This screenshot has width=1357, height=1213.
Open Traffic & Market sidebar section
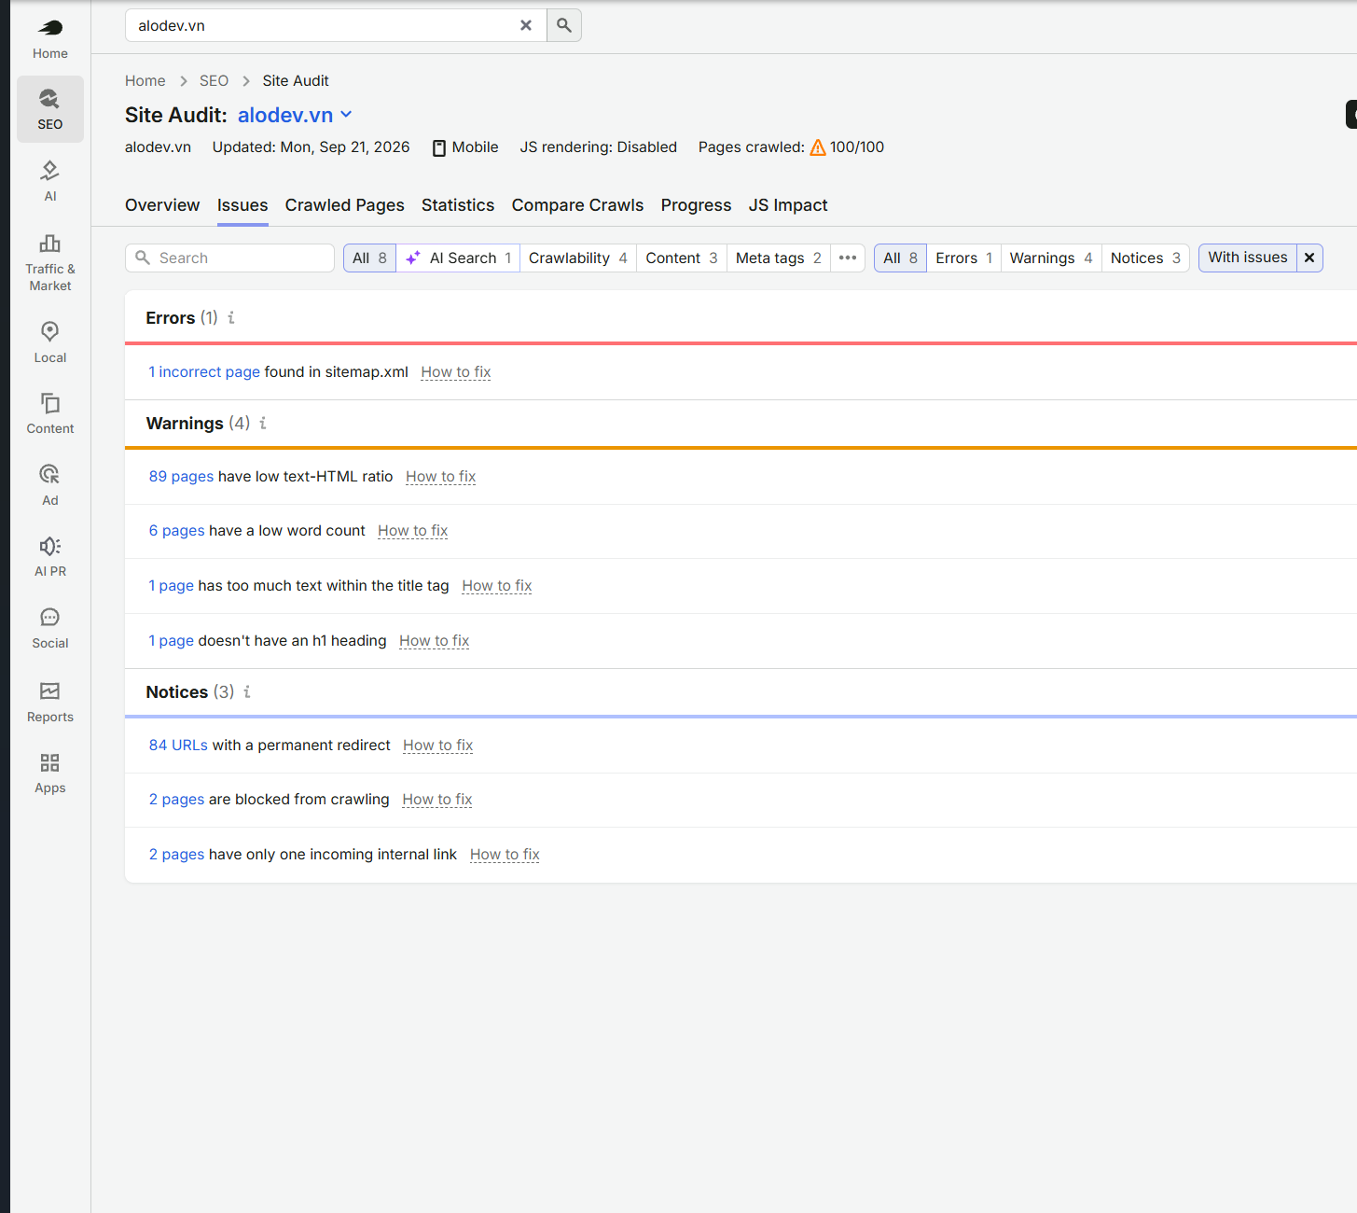[50, 262]
